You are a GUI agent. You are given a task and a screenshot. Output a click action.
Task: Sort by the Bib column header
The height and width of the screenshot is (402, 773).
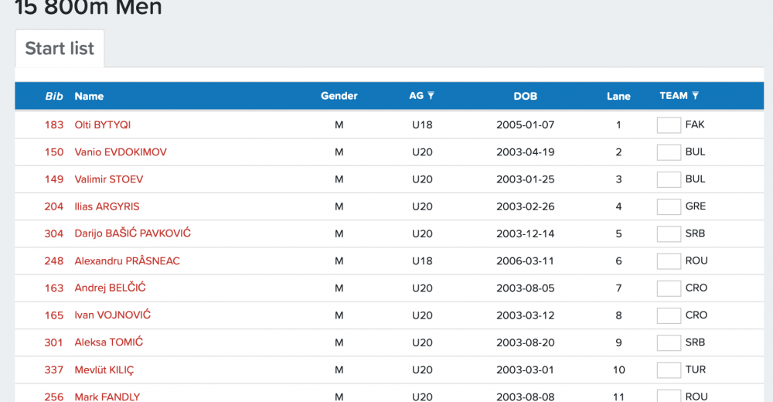click(54, 97)
